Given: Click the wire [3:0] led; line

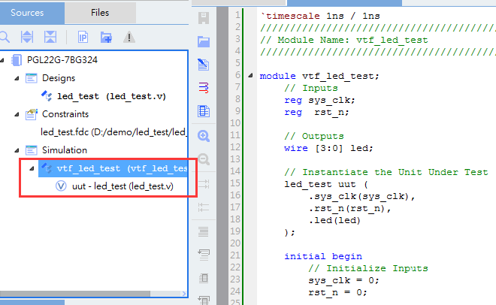Looking at the screenshot, I should point(328,148).
